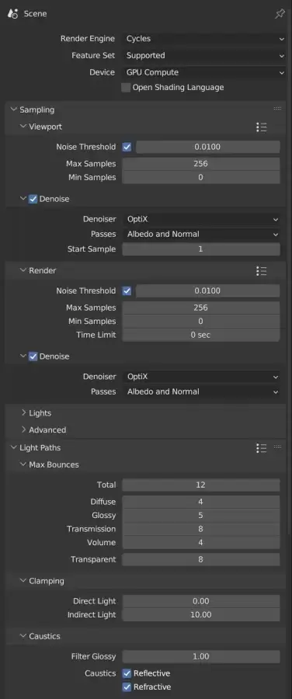Expand the Advanced subpanel

point(23,429)
